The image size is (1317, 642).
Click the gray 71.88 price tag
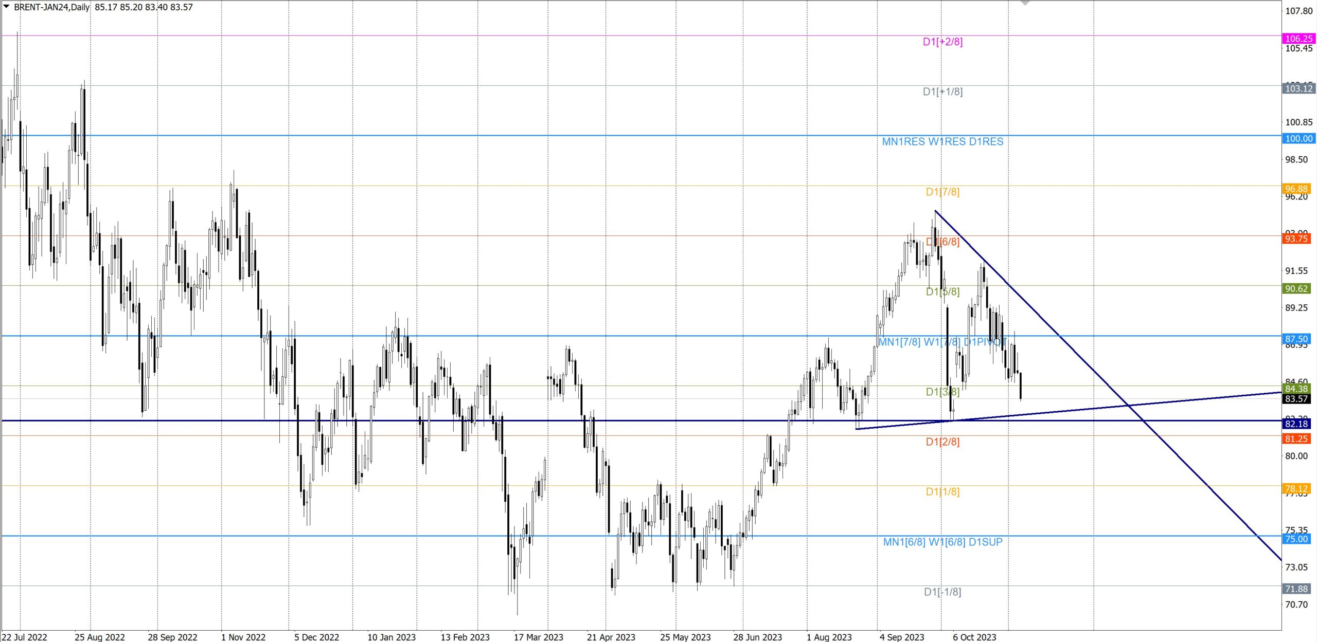point(1296,589)
